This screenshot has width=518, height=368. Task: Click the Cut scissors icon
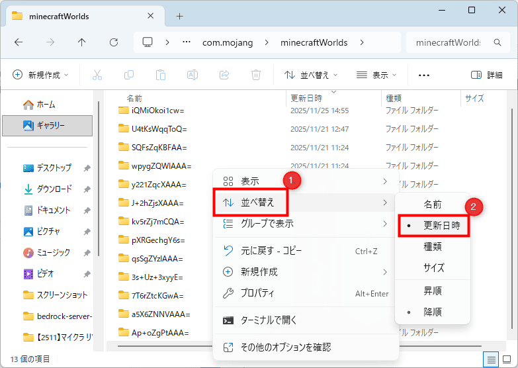click(97, 75)
